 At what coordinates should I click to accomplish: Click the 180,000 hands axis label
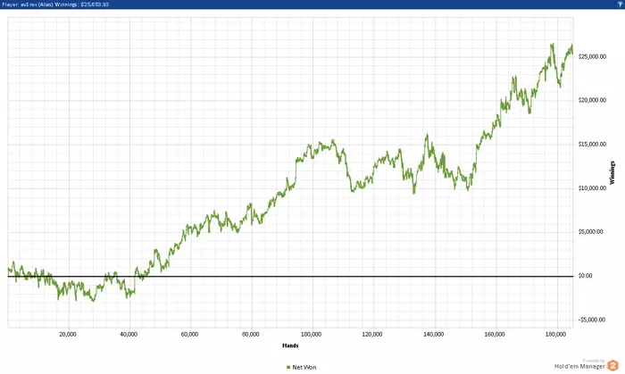point(555,335)
